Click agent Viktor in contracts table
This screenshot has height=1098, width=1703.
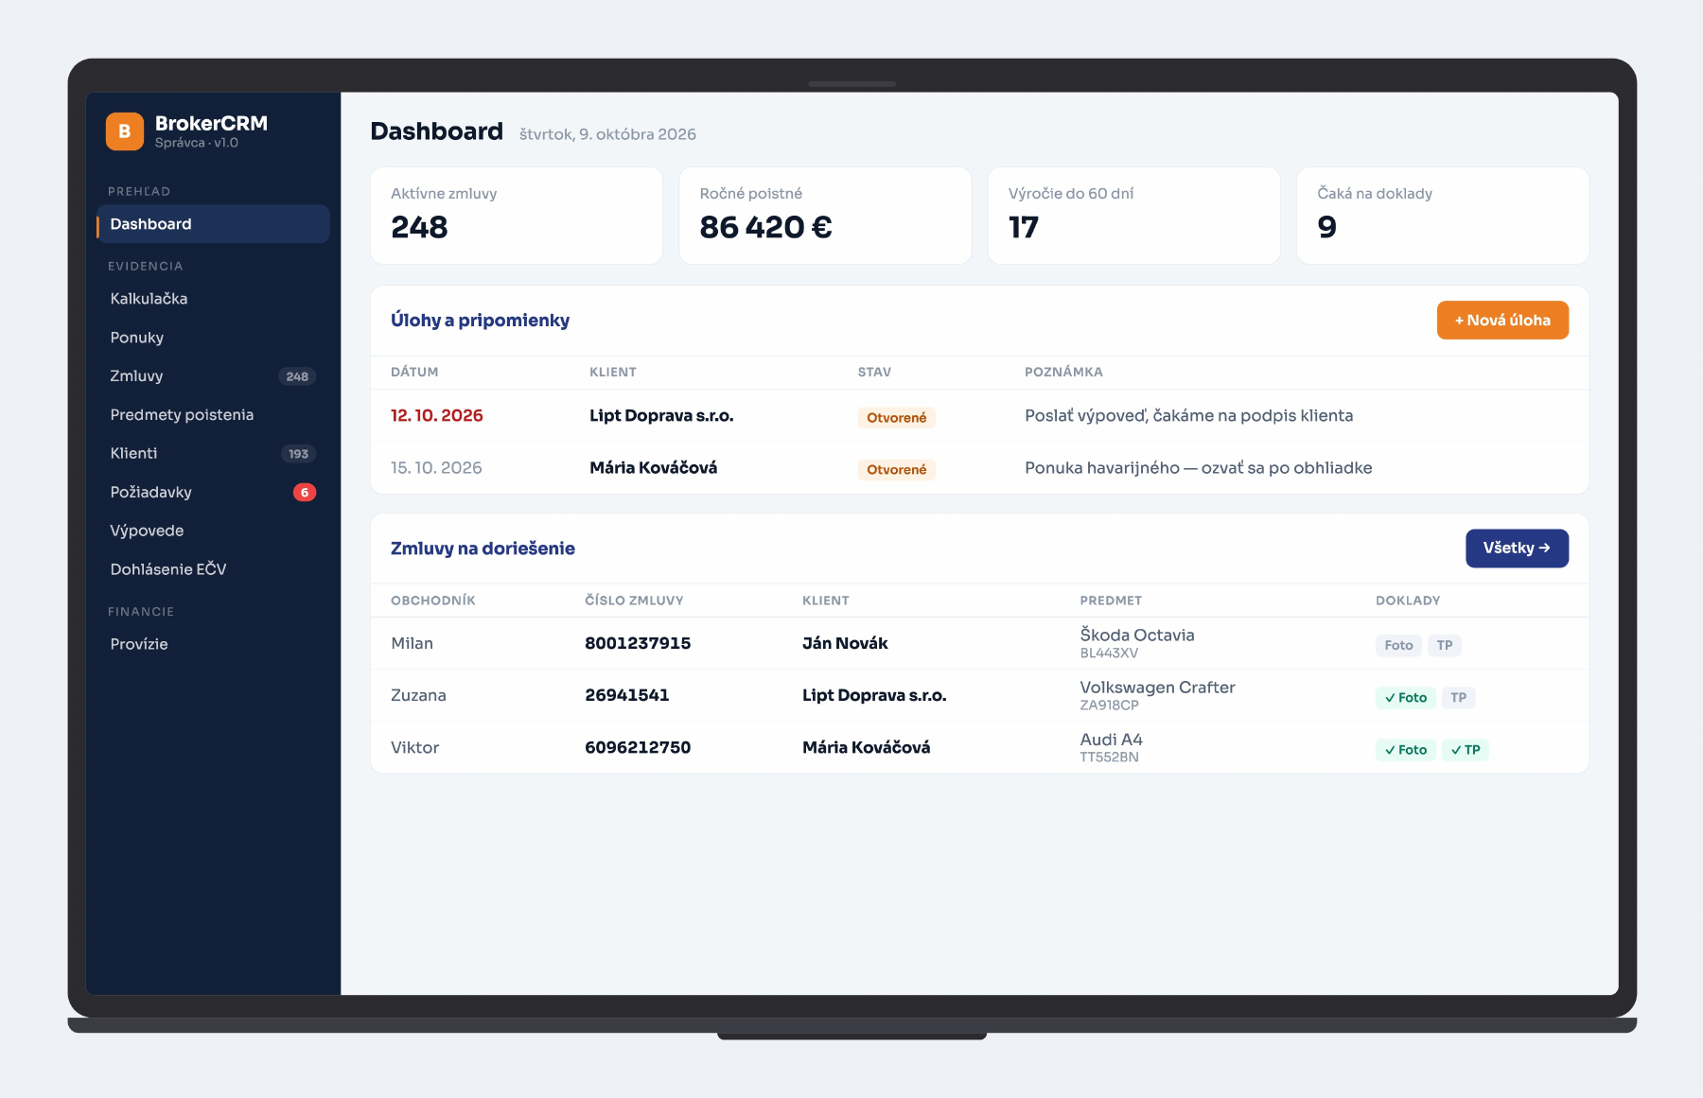tap(415, 748)
